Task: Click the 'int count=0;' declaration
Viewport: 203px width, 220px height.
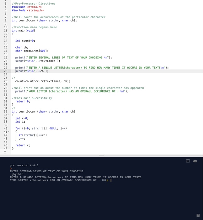Action: point(25,41)
